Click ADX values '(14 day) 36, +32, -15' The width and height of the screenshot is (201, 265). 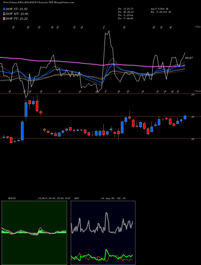113,198
